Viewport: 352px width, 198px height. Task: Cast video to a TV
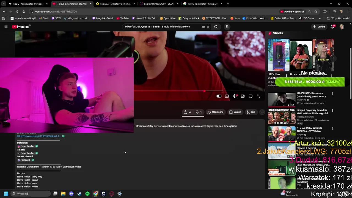click(x=251, y=96)
